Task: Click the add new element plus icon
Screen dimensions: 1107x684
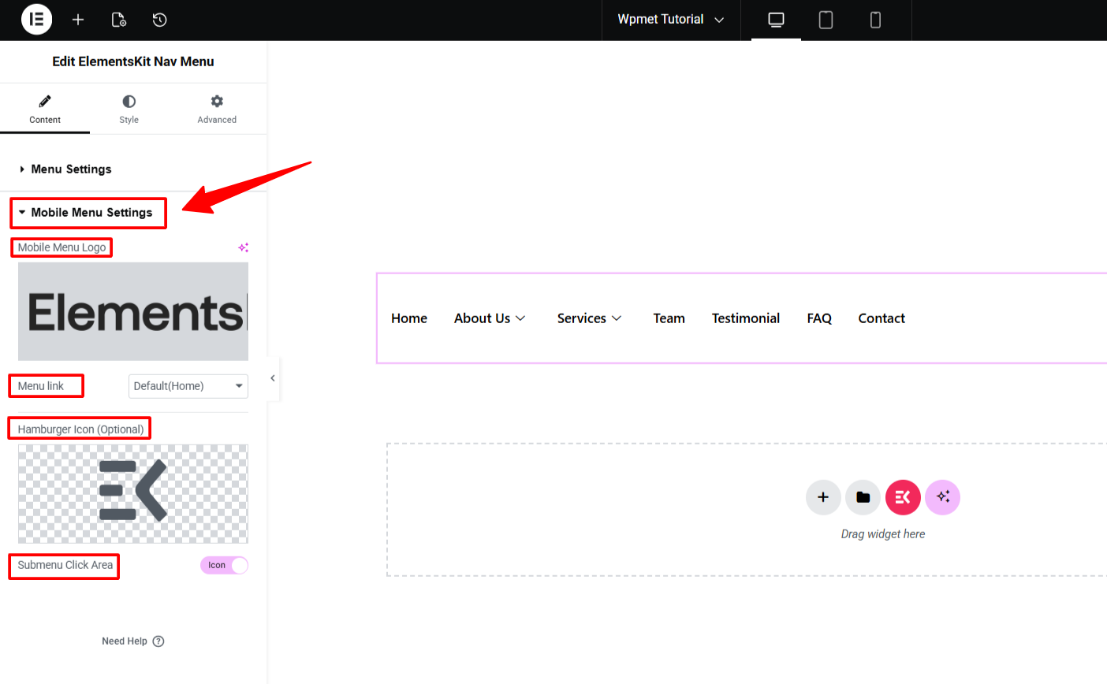Action: tap(78, 20)
